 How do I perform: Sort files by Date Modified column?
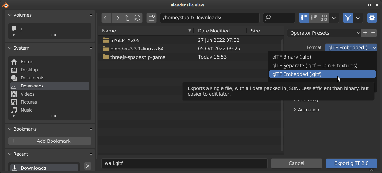(x=220, y=31)
